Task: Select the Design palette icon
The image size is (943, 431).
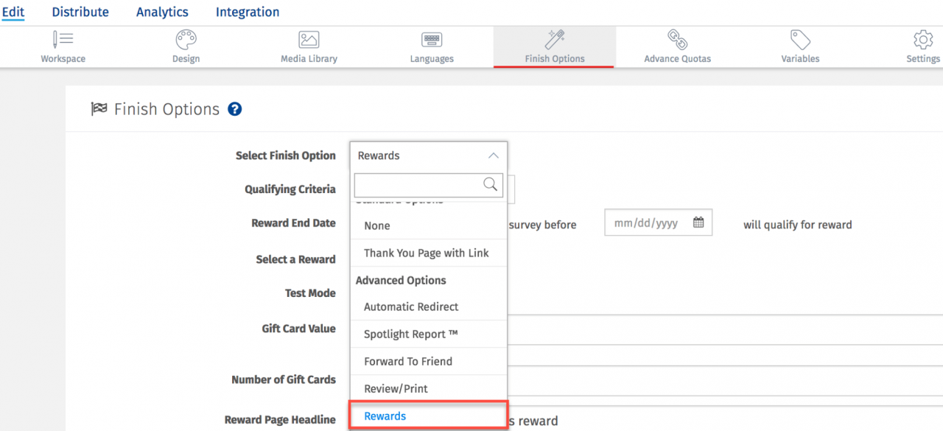Action: 186,46
